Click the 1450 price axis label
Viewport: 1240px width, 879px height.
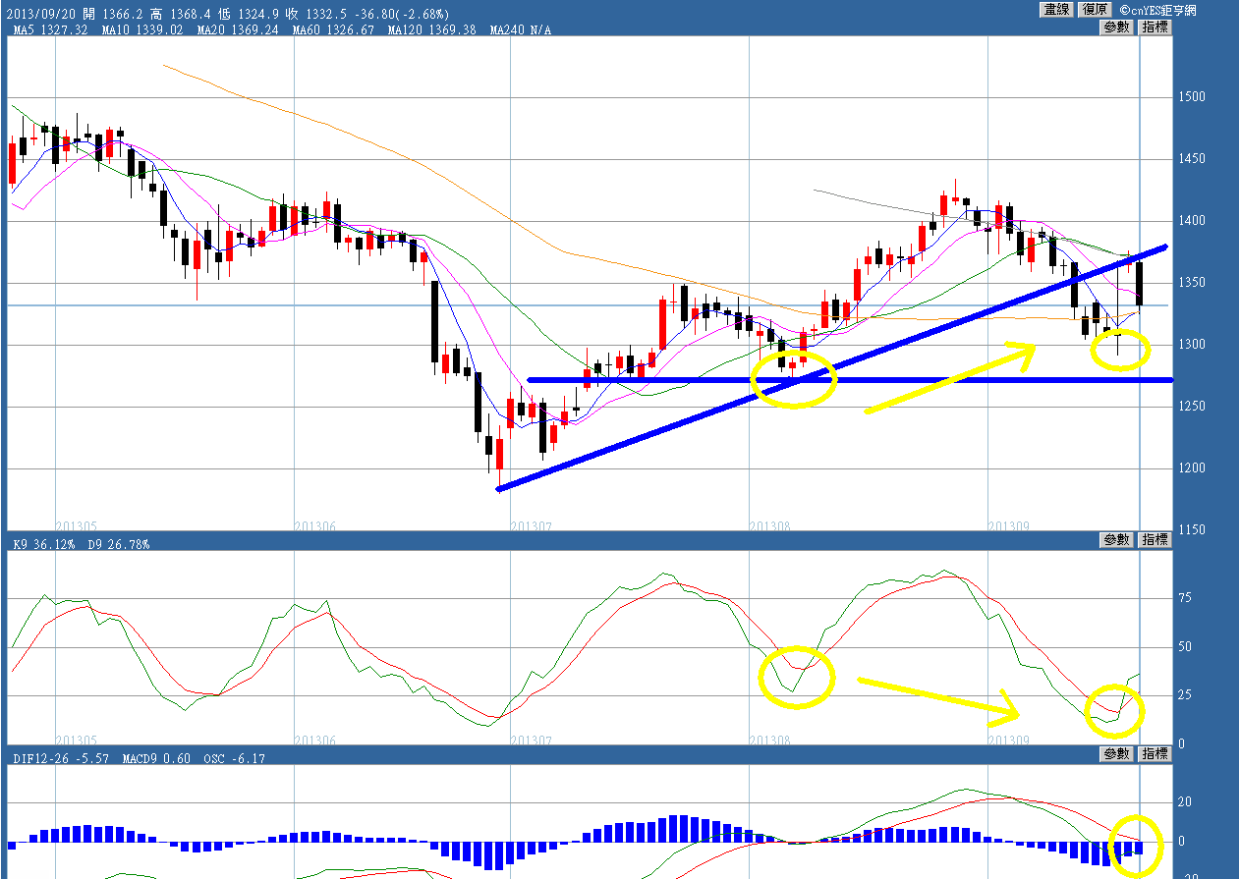tap(1190, 159)
